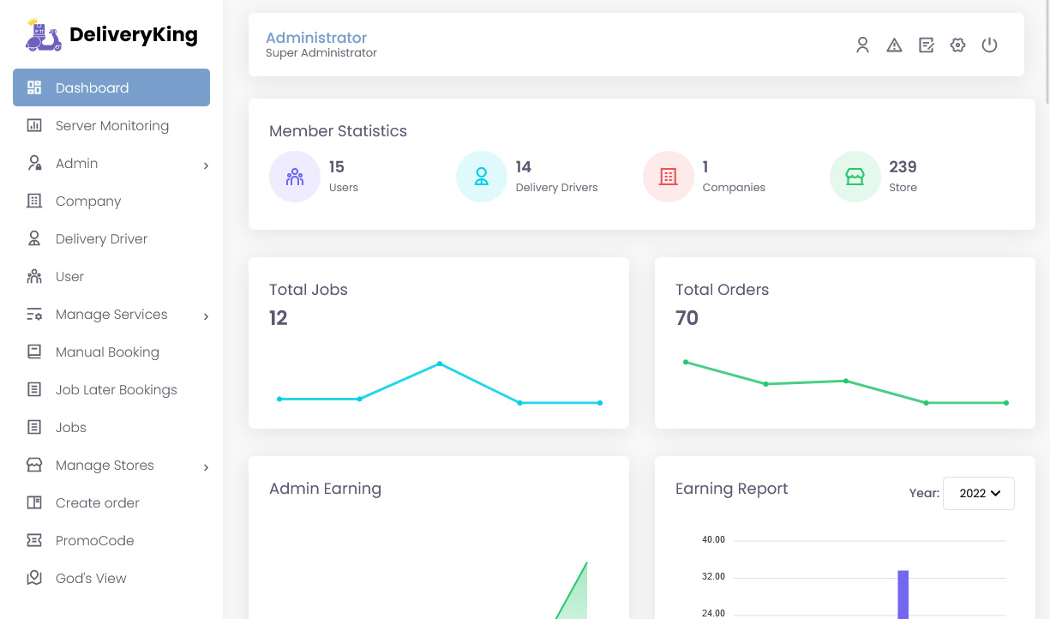
Task: Click the peak point on Total Jobs chart
Action: pyautogui.click(x=440, y=364)
